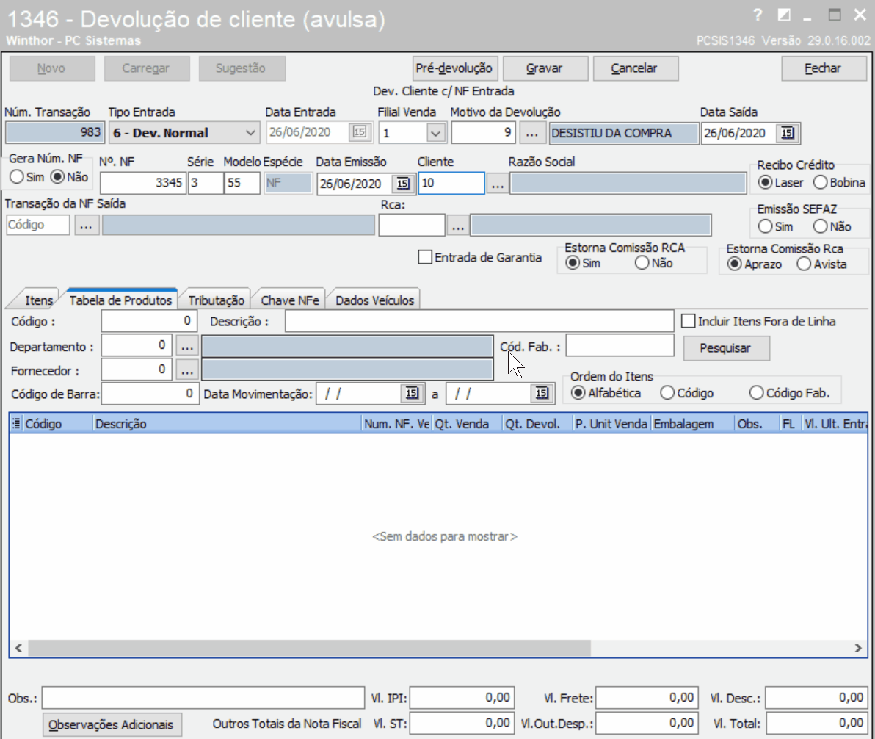Open Cliente search ellipsis button

498,183
